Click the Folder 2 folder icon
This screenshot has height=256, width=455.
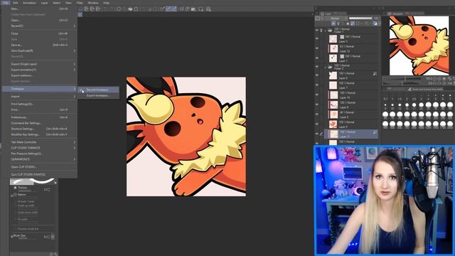[x=330, y=67]
